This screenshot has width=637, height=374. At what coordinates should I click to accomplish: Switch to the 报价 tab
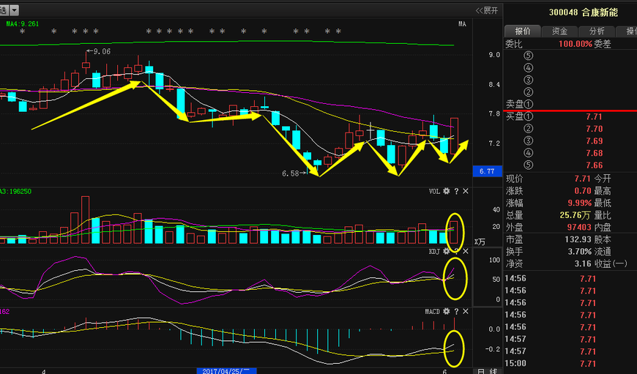(523, 31)
